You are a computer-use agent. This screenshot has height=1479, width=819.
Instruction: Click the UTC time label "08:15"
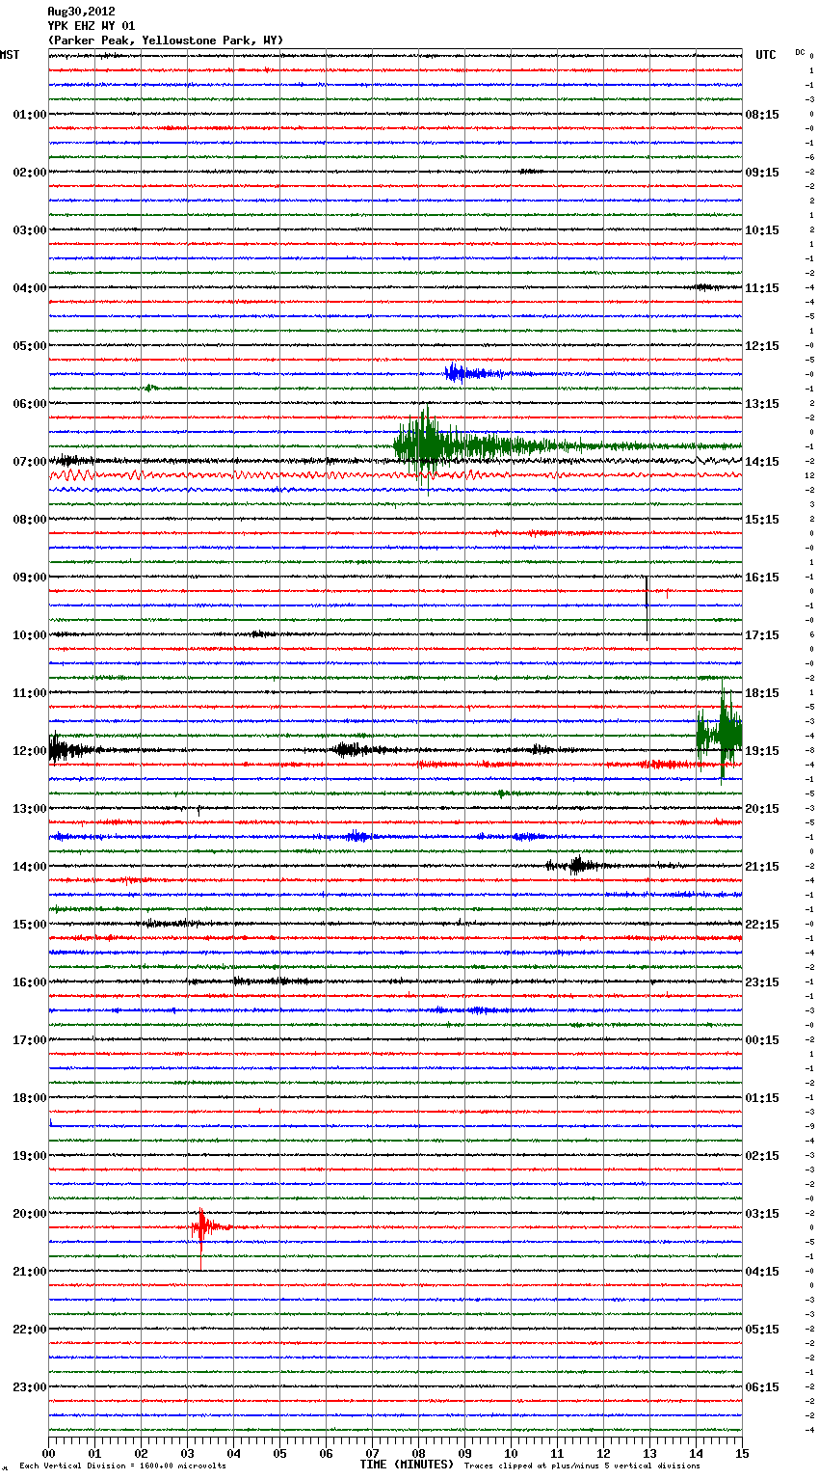[762, 115]
